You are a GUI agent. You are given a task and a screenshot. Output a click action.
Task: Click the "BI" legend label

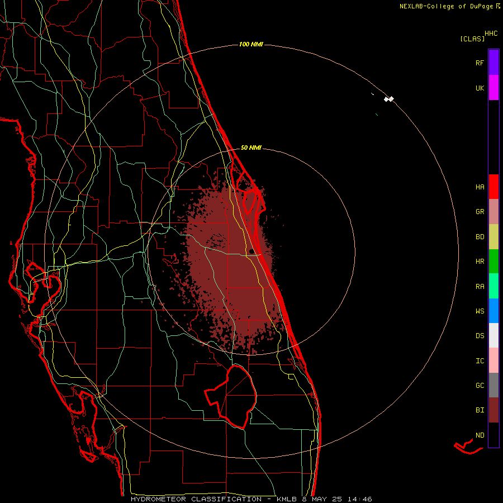click(x=480, y=410)
